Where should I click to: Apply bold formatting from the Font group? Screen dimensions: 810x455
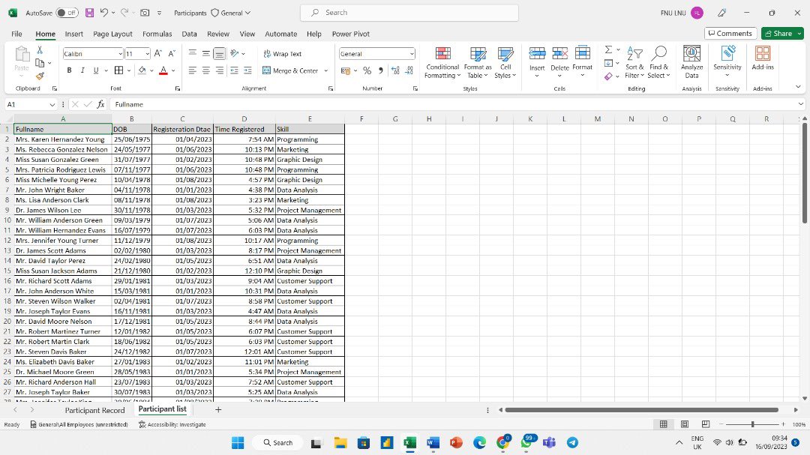[x=68, y=70]
